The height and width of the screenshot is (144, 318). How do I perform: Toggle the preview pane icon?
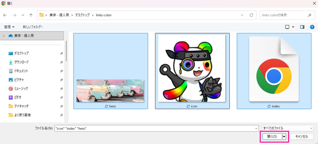click(x=302, y=27)
